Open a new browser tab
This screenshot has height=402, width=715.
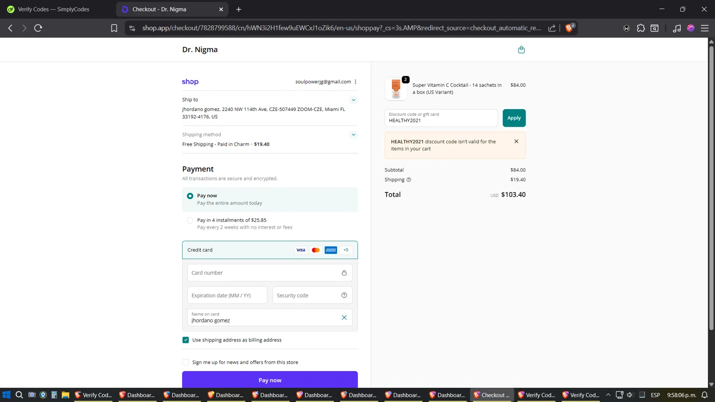pos(239,9)
